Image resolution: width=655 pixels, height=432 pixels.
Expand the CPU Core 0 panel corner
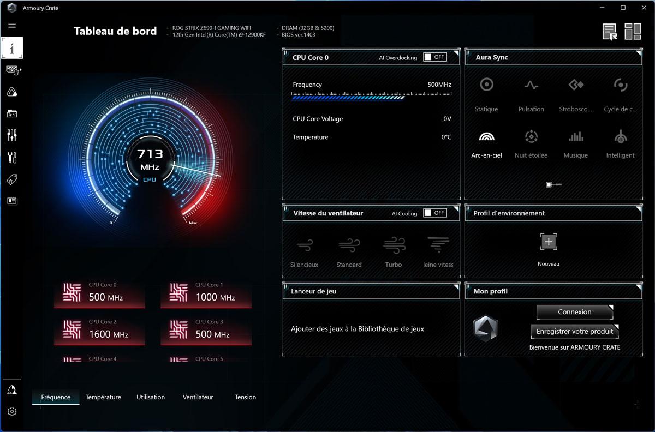[456, 53]
